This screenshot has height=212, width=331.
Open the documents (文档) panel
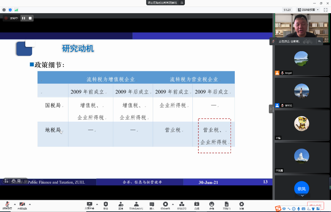(227, 205)
